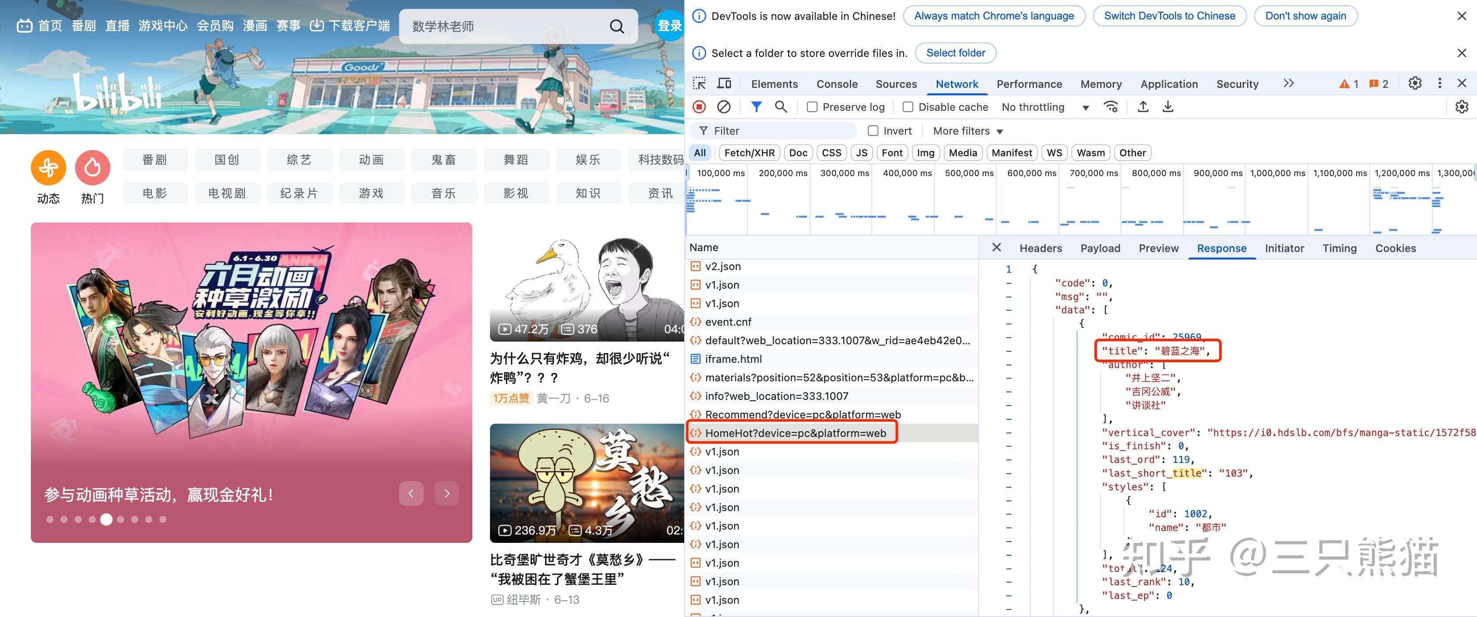1477x617 pixels.
Task: Select the Fetch/XHR filter type
Action: click(x=750, y=153)
